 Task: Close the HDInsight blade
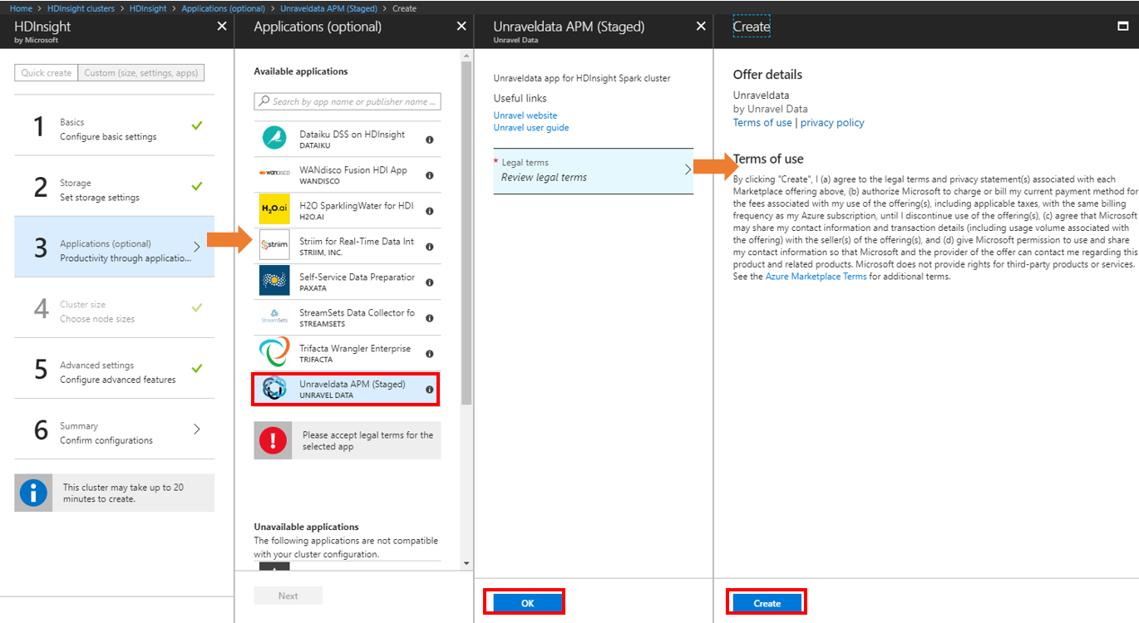(221, 27)
